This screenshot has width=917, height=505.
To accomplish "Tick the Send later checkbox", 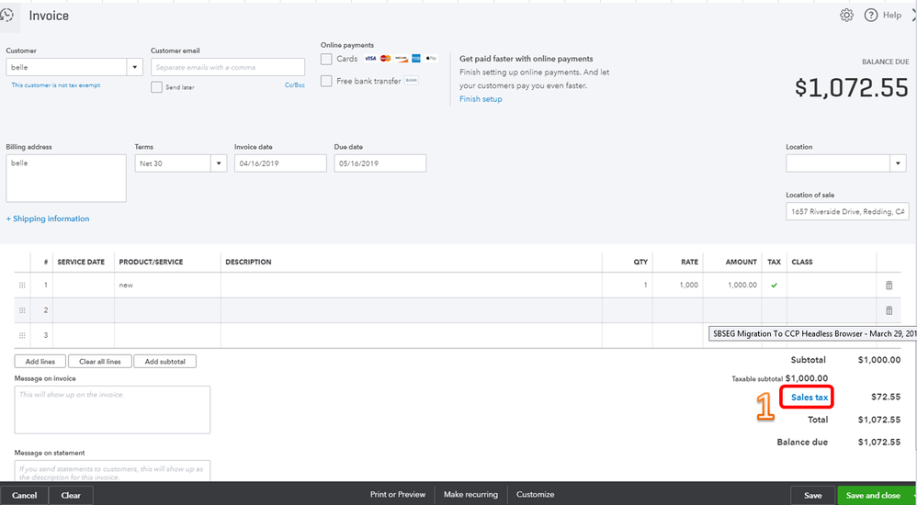I will [156, 87].
